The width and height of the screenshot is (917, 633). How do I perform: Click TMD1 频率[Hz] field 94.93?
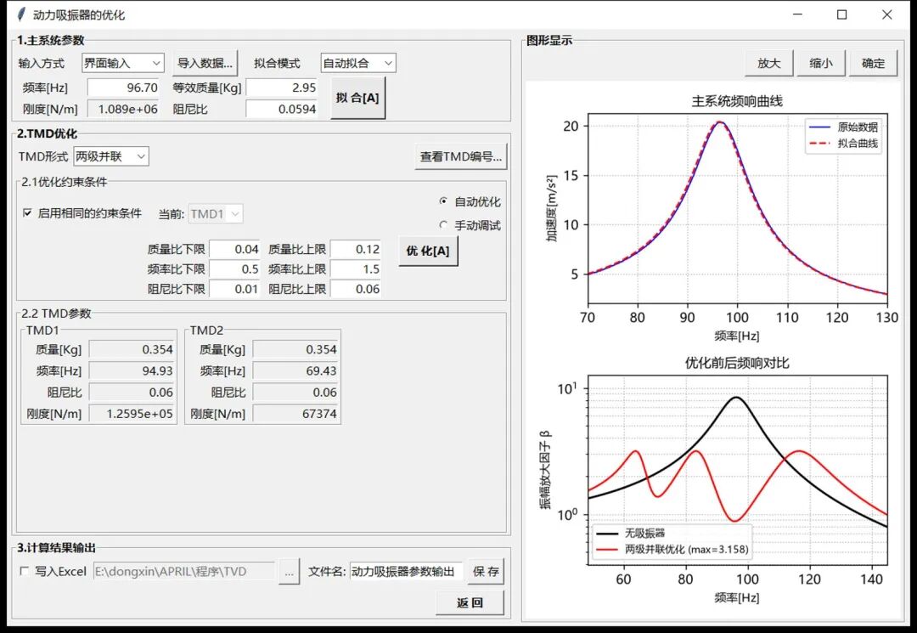click(132, 371)
